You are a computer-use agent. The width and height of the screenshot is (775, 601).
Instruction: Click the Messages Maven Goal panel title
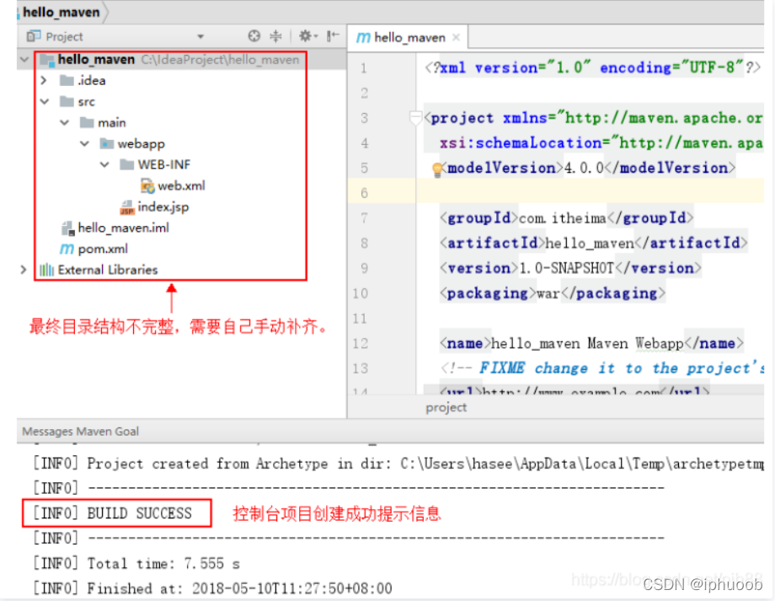pyautogui.click(x=81, y=432)
